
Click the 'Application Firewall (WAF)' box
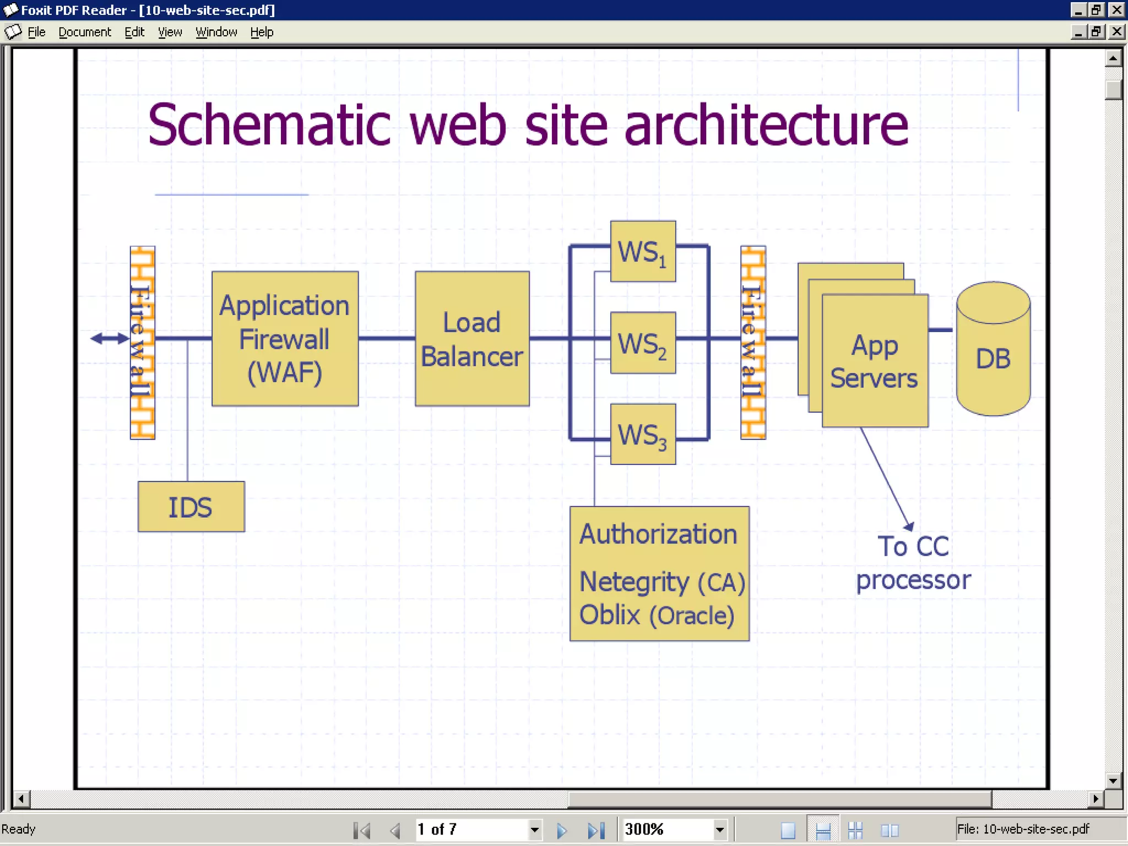point(285,339)
